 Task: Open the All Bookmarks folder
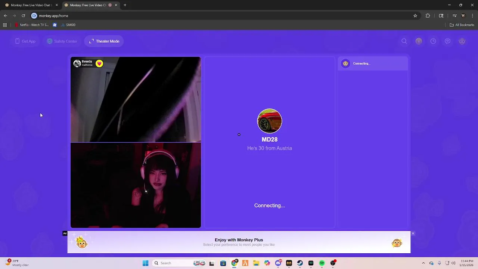(x=462, y=25)
